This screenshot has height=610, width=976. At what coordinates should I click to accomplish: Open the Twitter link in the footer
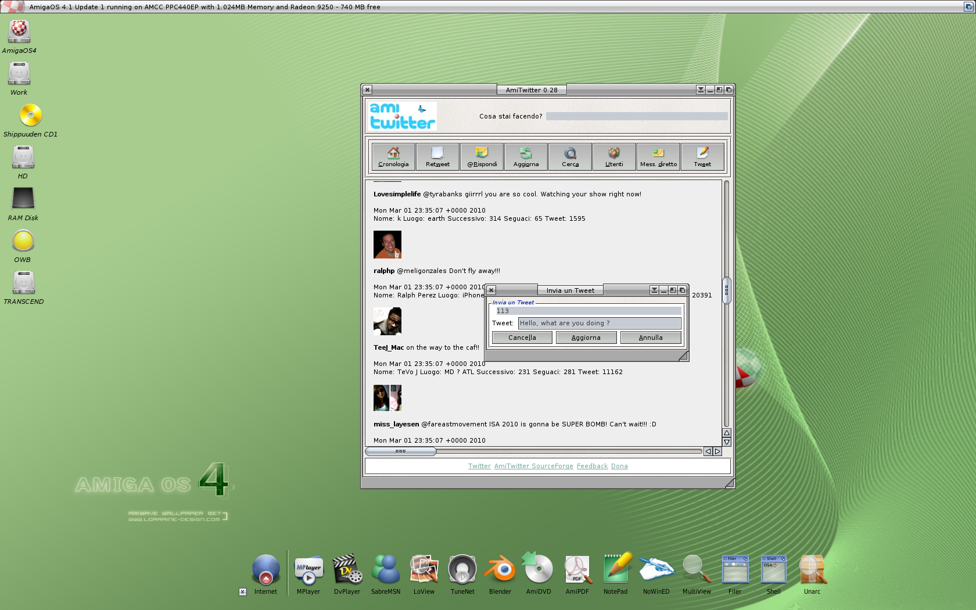click(x=479, y=466)
